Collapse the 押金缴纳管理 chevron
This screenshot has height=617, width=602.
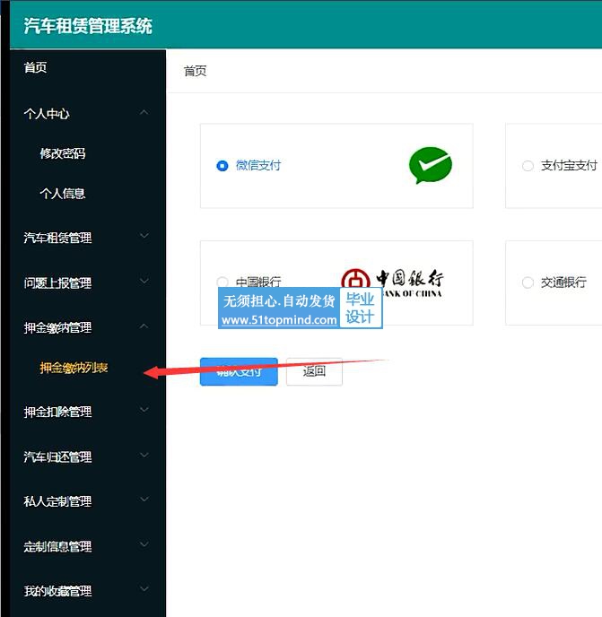(144, 326)
